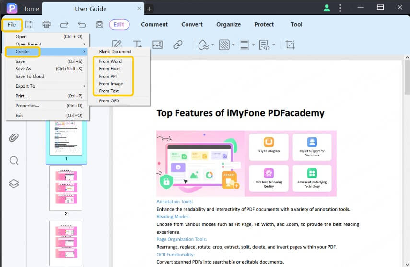410x267 pixels.
Task: Create PDF From Word
Action: 119,61
